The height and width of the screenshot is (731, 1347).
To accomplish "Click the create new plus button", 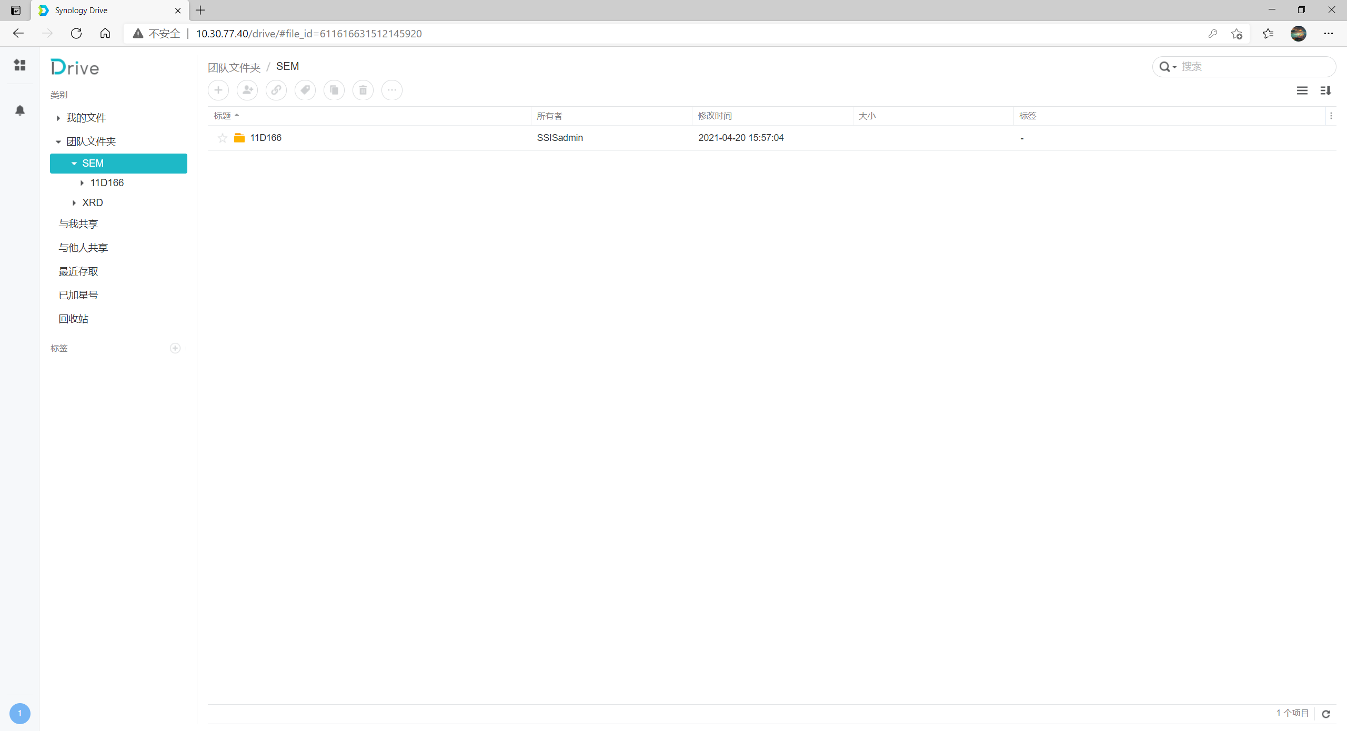I will 218,90.
